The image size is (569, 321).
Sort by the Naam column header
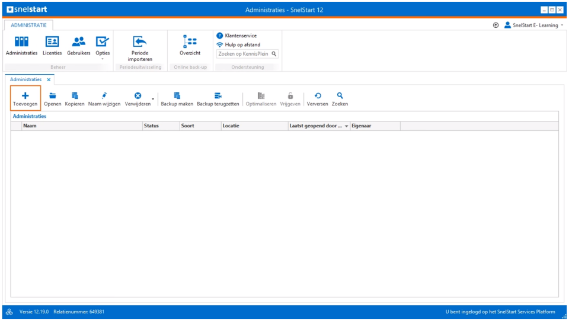[x=82, y=126]
